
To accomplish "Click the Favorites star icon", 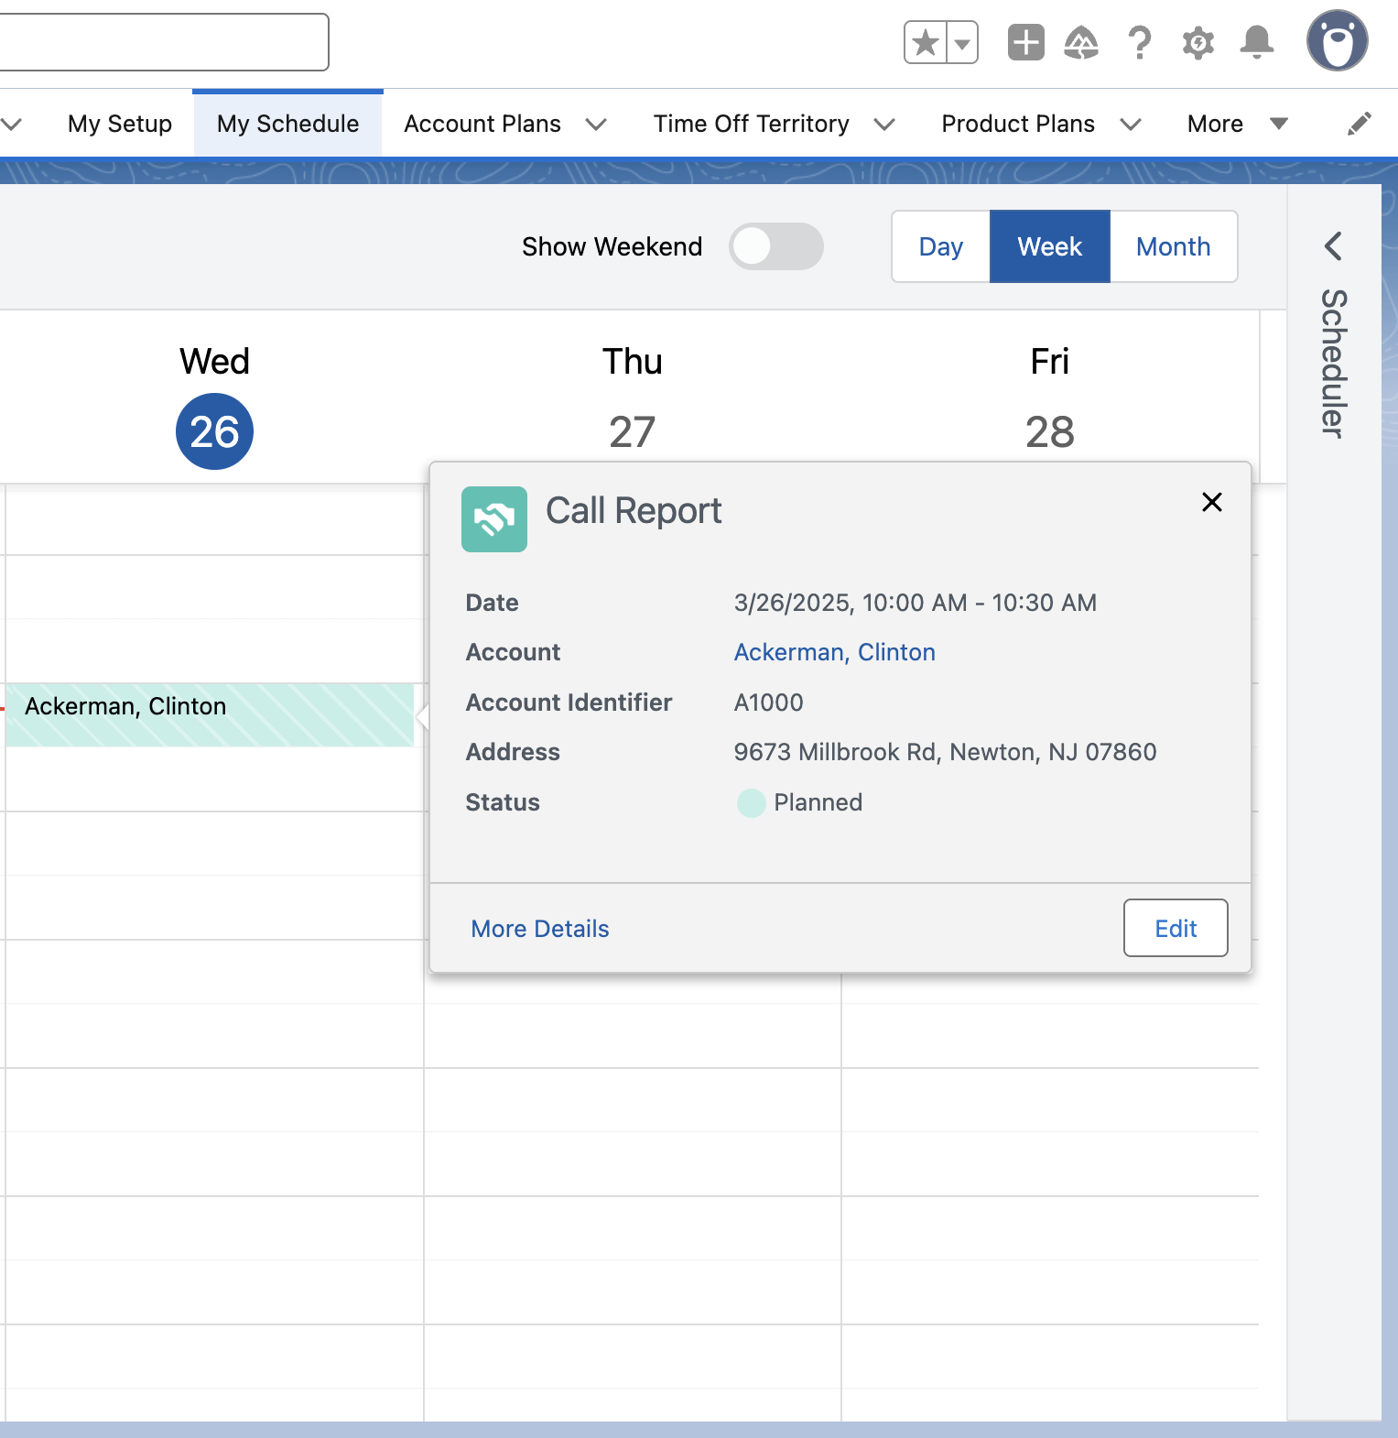I will point(926,43).
